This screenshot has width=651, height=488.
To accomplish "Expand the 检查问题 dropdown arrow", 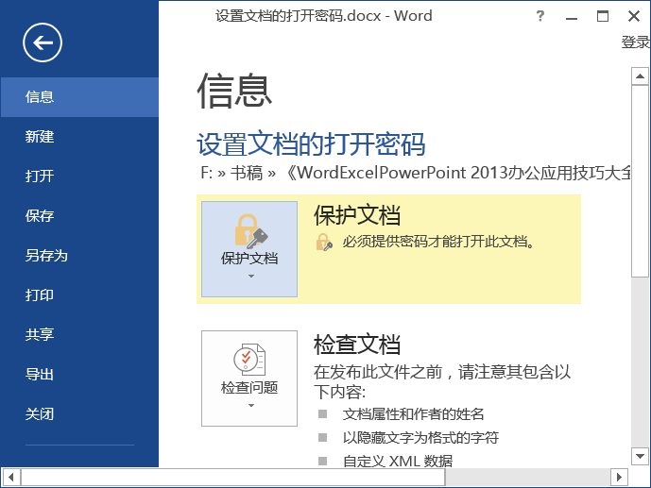I will pyautogui.click(x=250, y=406).
